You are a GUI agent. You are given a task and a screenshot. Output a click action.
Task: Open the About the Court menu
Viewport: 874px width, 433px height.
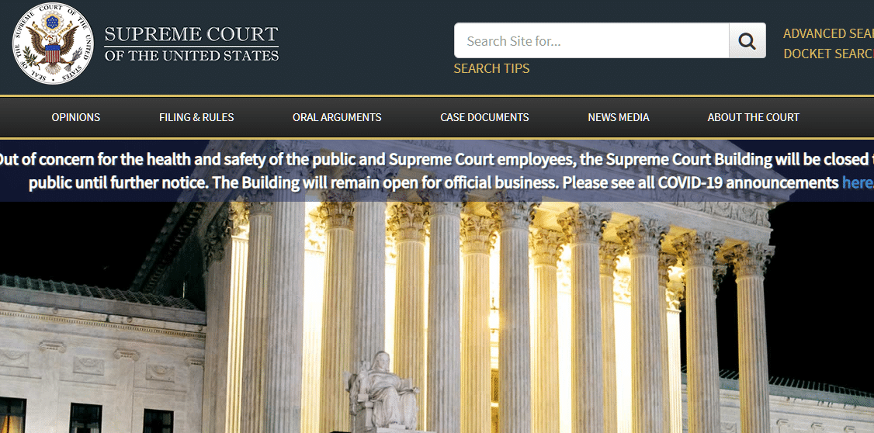click(753, 118)
